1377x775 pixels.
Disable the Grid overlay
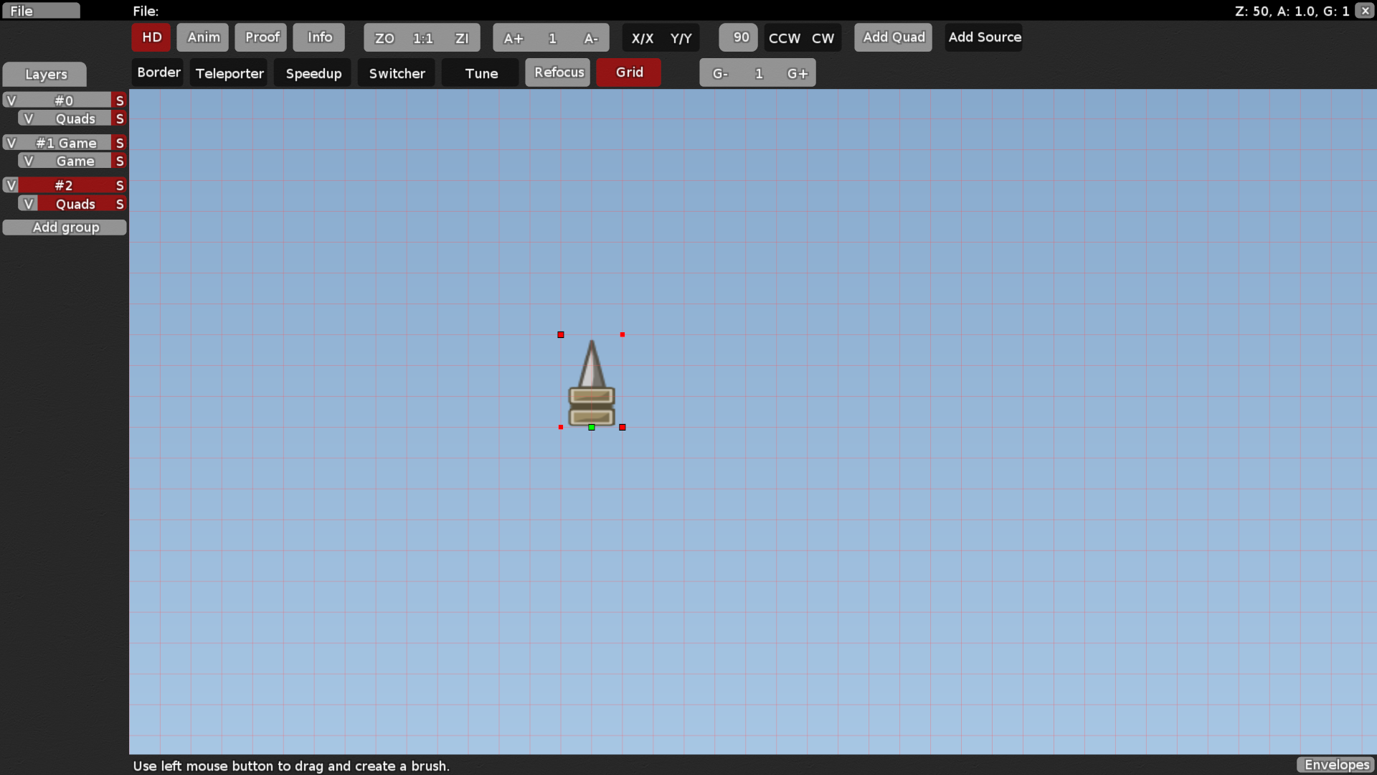(x=628, y=72)
